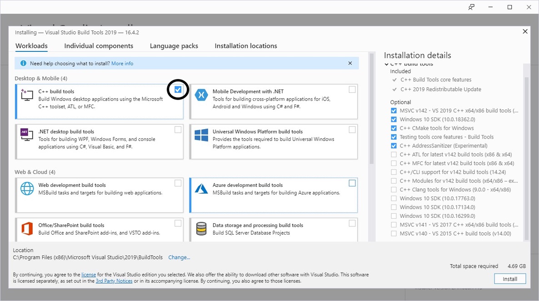This screenshot has width=539, height=301.
Task: Check MSVC v140 - VS 2015 C++ build tools
Action: [394, 234]
